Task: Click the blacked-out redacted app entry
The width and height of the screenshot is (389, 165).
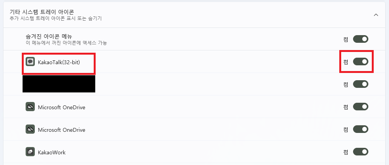Action: [59, 84]
